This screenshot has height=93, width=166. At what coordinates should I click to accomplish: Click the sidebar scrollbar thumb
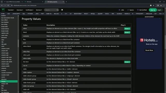18,43
